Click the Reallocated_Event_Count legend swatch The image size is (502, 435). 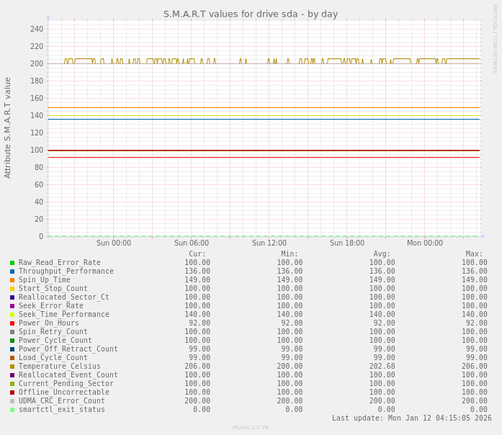click(12, 375)
